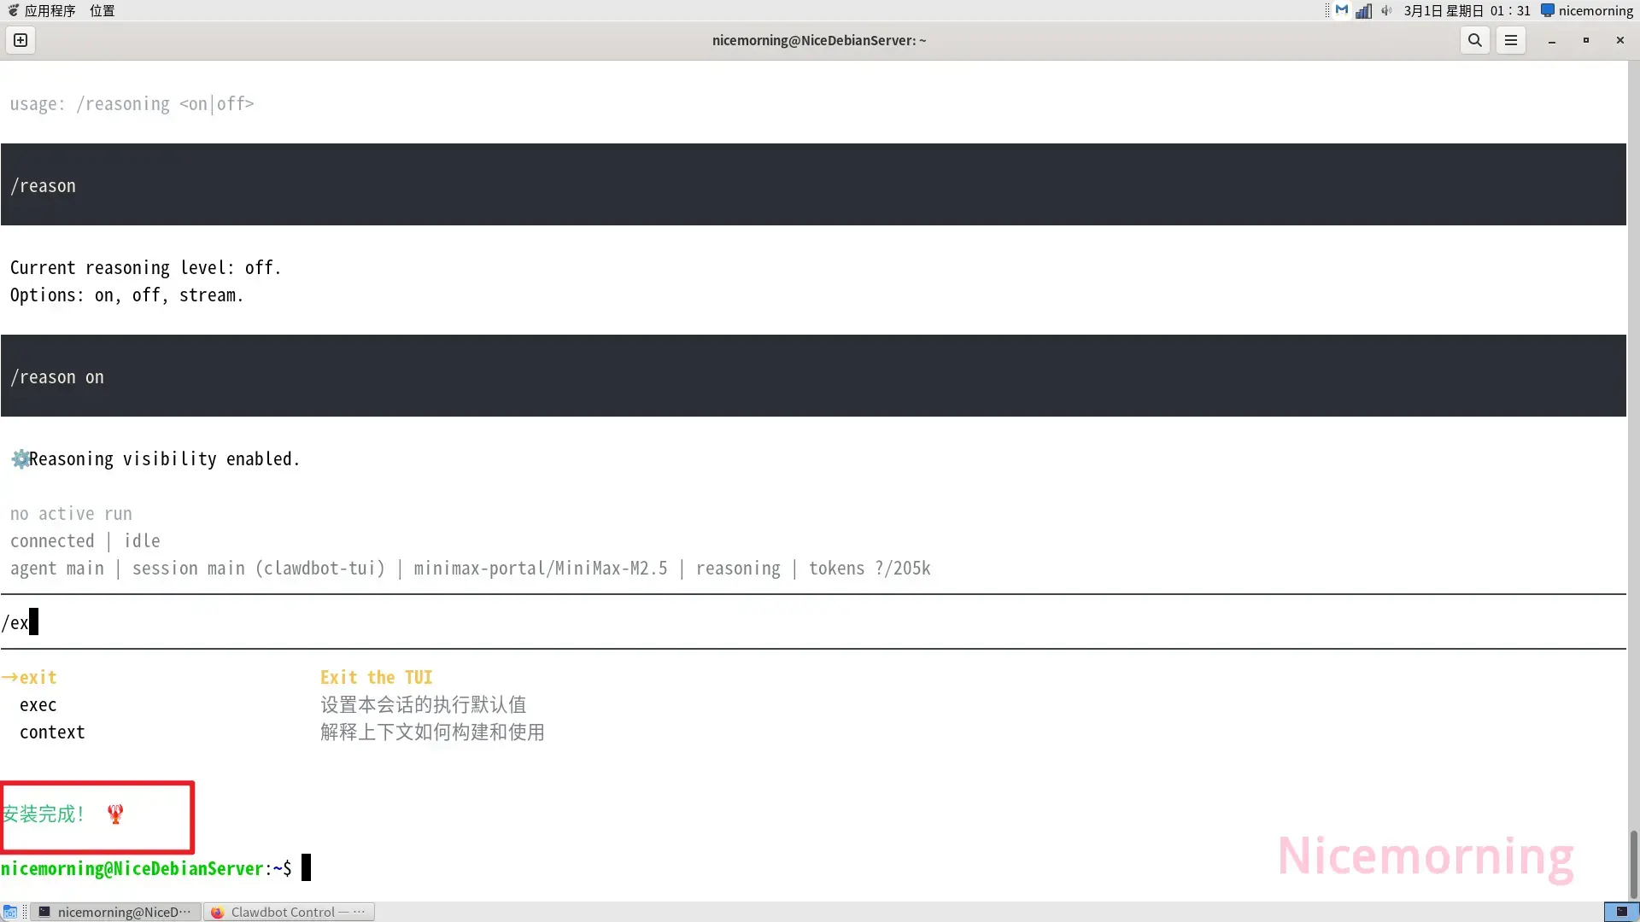Select the exec autocomplete suggestion
Screen dimensions: 1640x922
38,705
